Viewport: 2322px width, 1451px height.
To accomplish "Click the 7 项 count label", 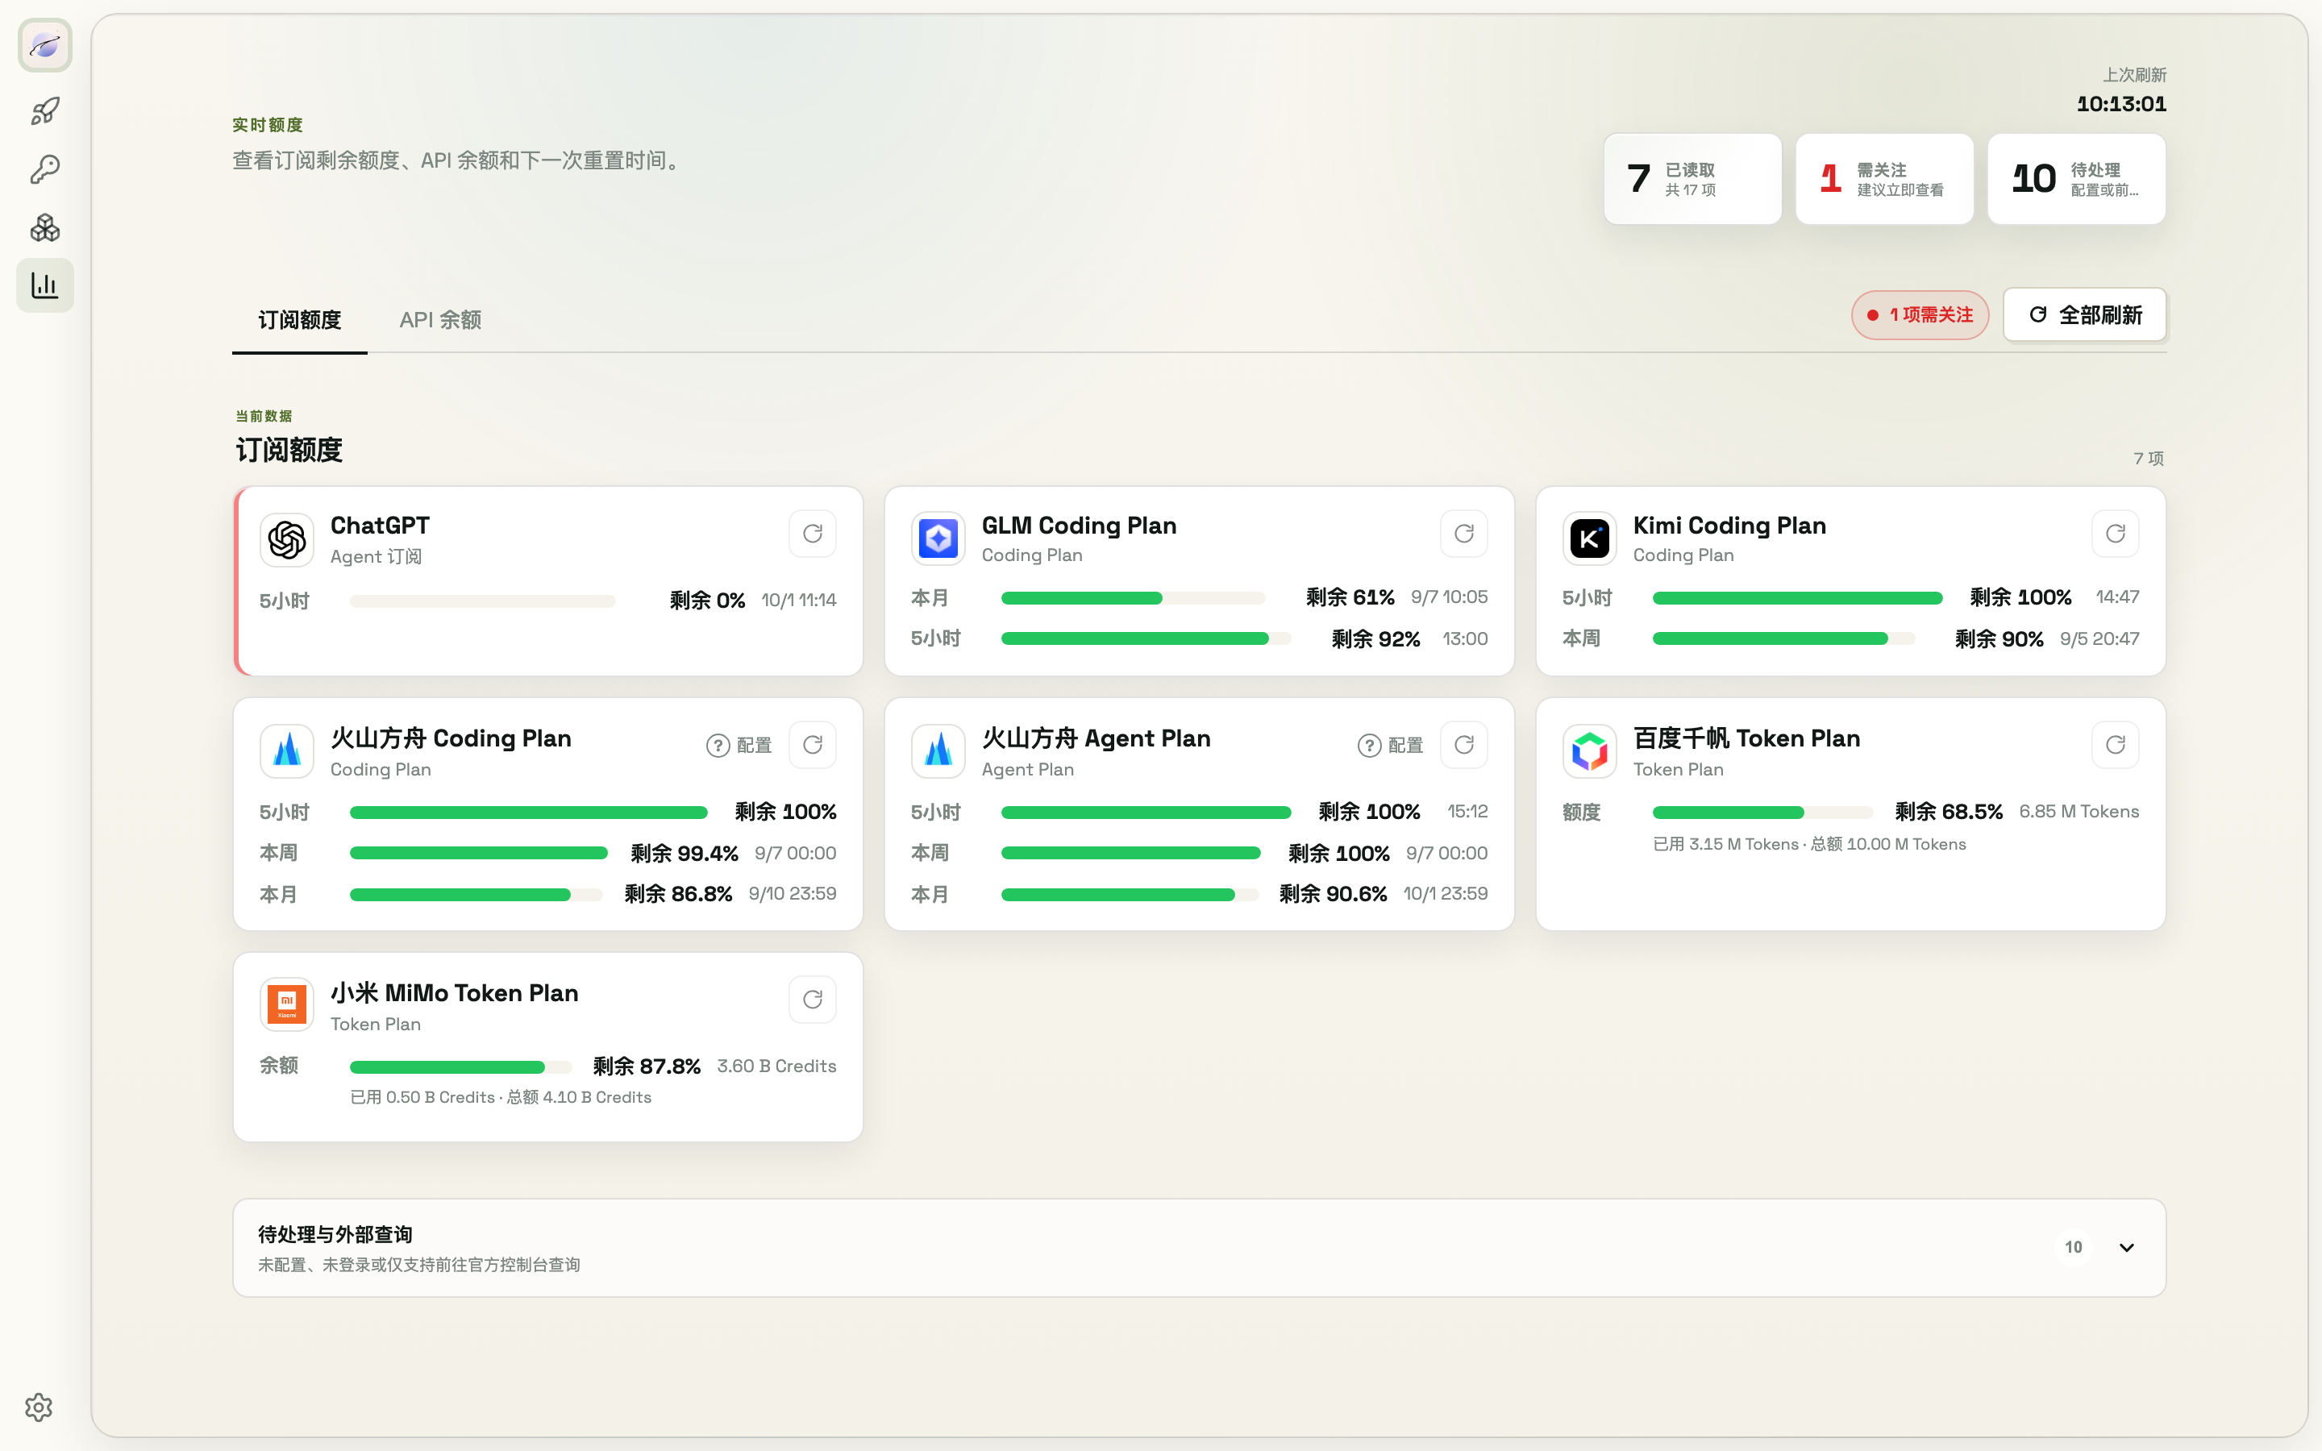I will coord(2149,459).
